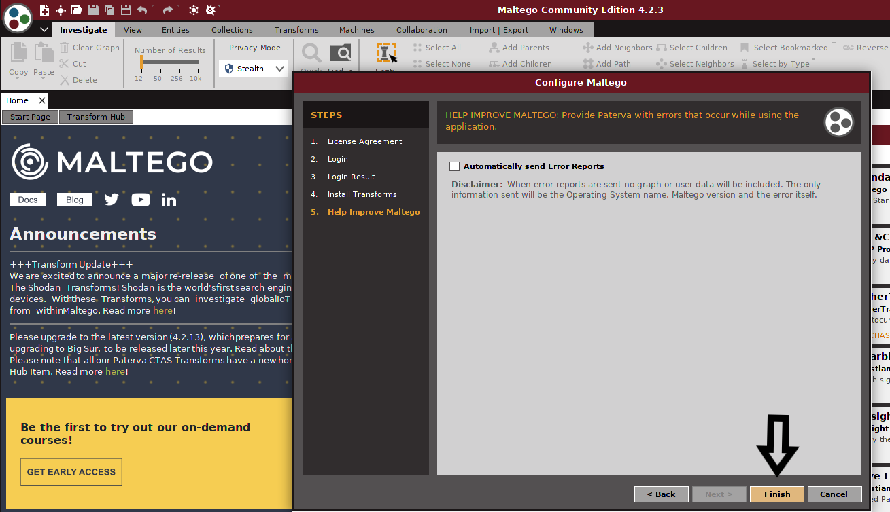Open the Blog link

75,200
